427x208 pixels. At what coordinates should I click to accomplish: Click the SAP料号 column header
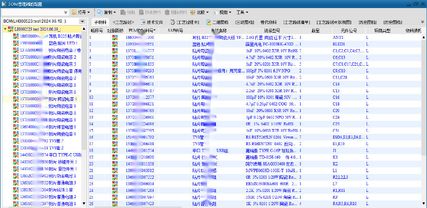pyautogui.click(x=175, y=31)
